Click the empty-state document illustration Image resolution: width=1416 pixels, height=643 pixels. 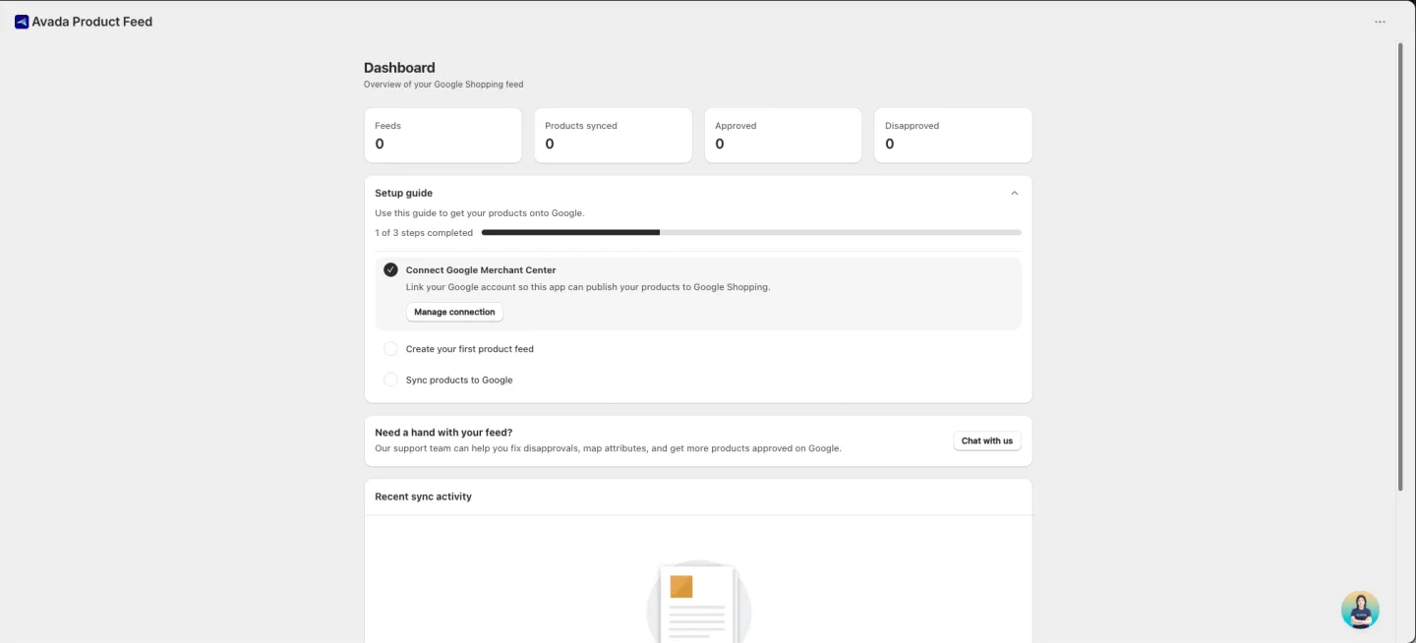click(x=699, y=602)
